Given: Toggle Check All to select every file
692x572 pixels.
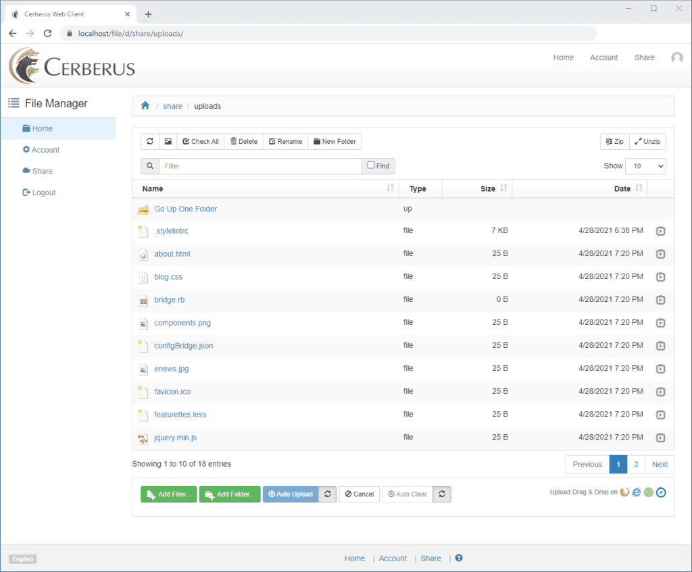Looking at the screenshot, I should (200, 141).
